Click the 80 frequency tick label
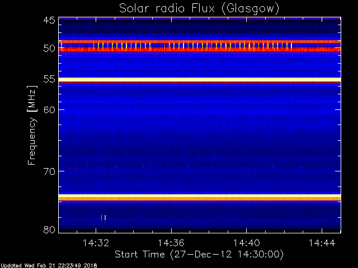358x268 pixels. point(49,229)
